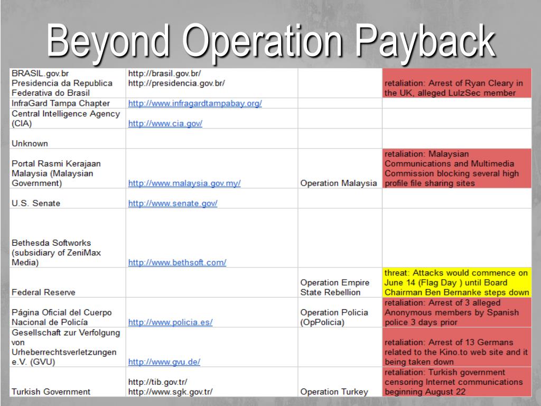Select the 'Central Intelligence Agency (CIA)' cell

point(68,118)
